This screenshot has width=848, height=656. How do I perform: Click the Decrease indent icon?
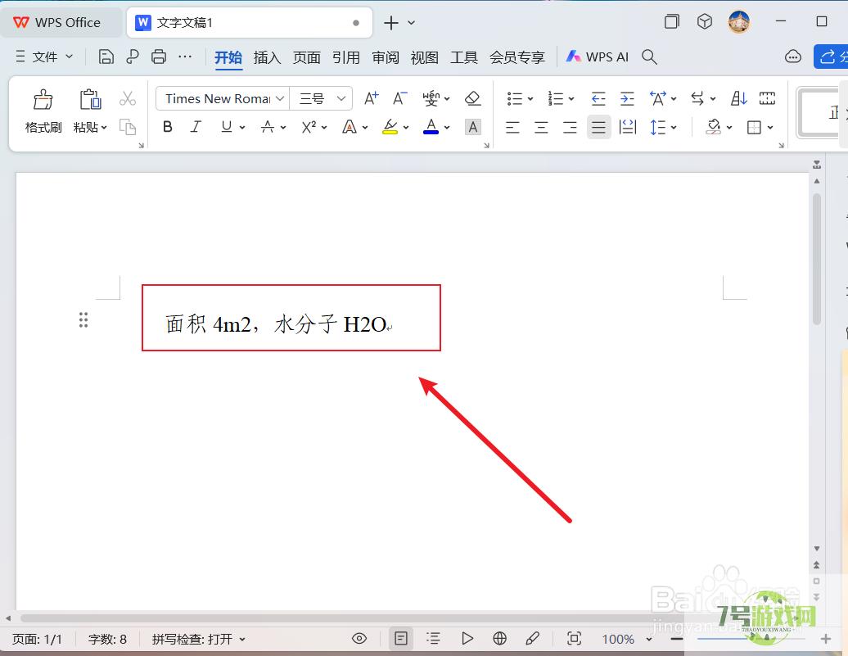598,98
